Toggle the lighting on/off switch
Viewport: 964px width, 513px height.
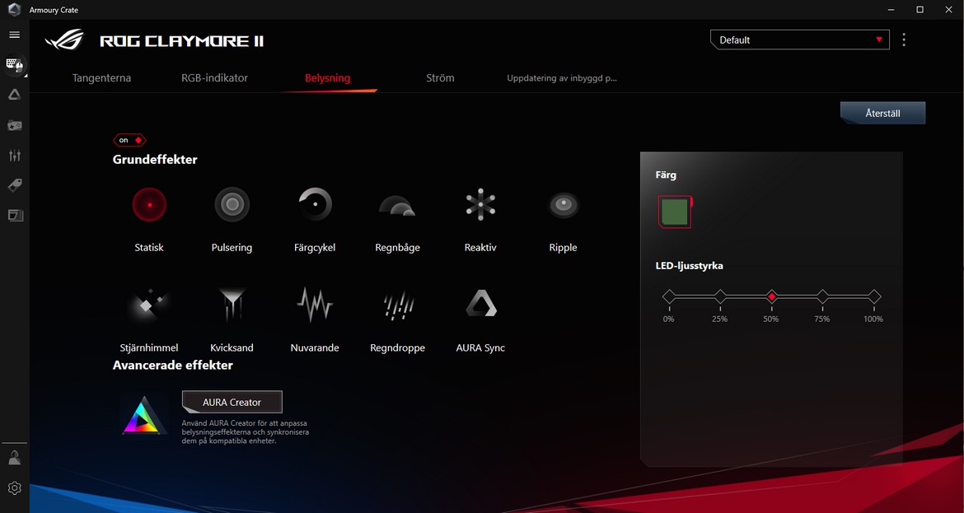point(129,140)
